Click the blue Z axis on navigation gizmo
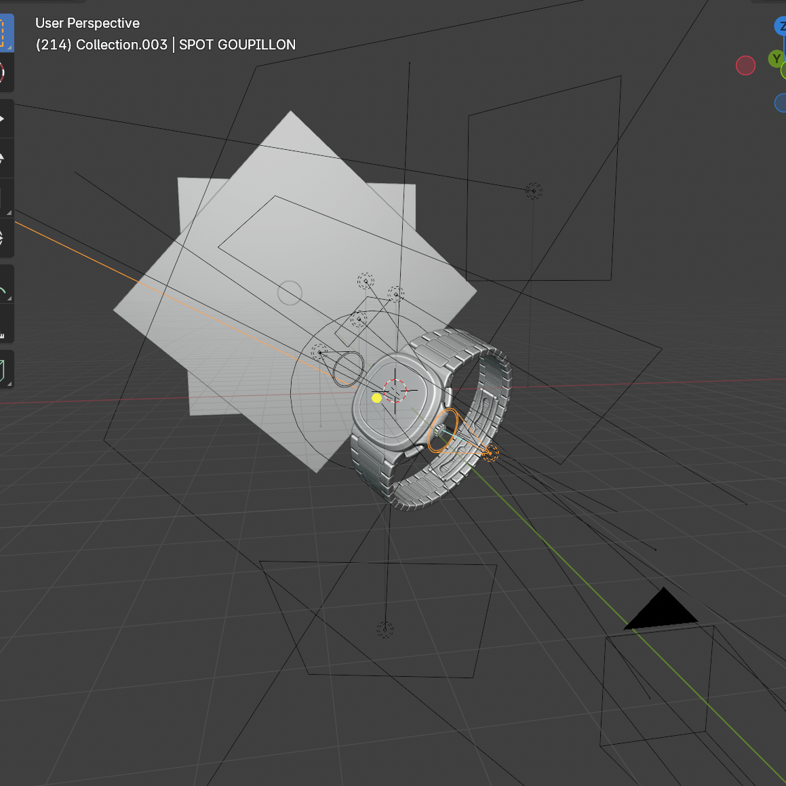Image resolution: width=786 pixels, height=786 pixels. (x=781, y=27)
